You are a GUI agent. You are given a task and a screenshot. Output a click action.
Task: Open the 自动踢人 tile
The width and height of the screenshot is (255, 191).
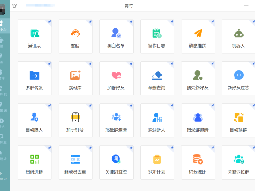(35, 120)
